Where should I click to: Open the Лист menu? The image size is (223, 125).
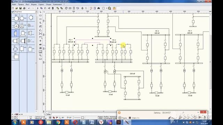click(27, 5)
